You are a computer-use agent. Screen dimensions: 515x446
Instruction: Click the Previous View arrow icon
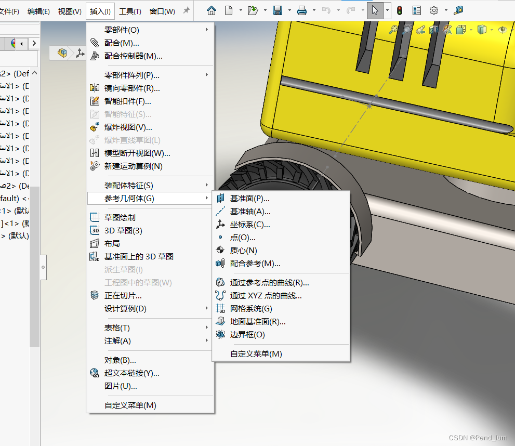pos(421,30)
